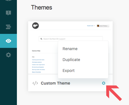Click the Camera Help heading in preview
This screenshot has height=105, width=129.
[36, 51]
